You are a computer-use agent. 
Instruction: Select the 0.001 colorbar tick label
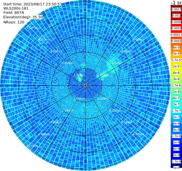coord(176,15)
